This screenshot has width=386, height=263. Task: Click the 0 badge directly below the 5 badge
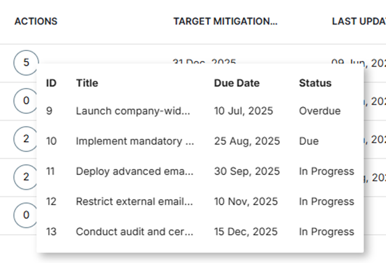(x=26, y=101)
